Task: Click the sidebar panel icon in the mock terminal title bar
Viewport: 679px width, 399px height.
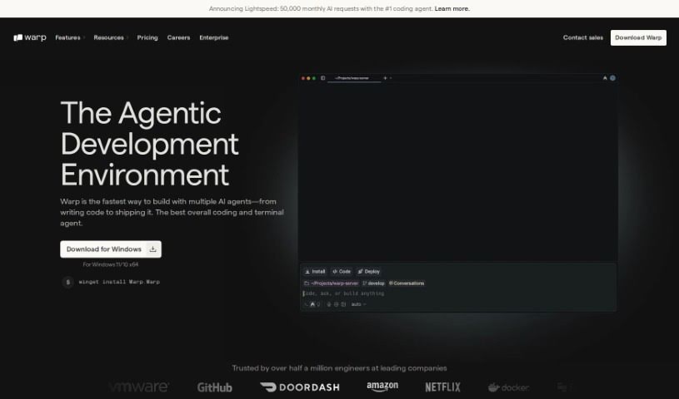Action: 322,78
